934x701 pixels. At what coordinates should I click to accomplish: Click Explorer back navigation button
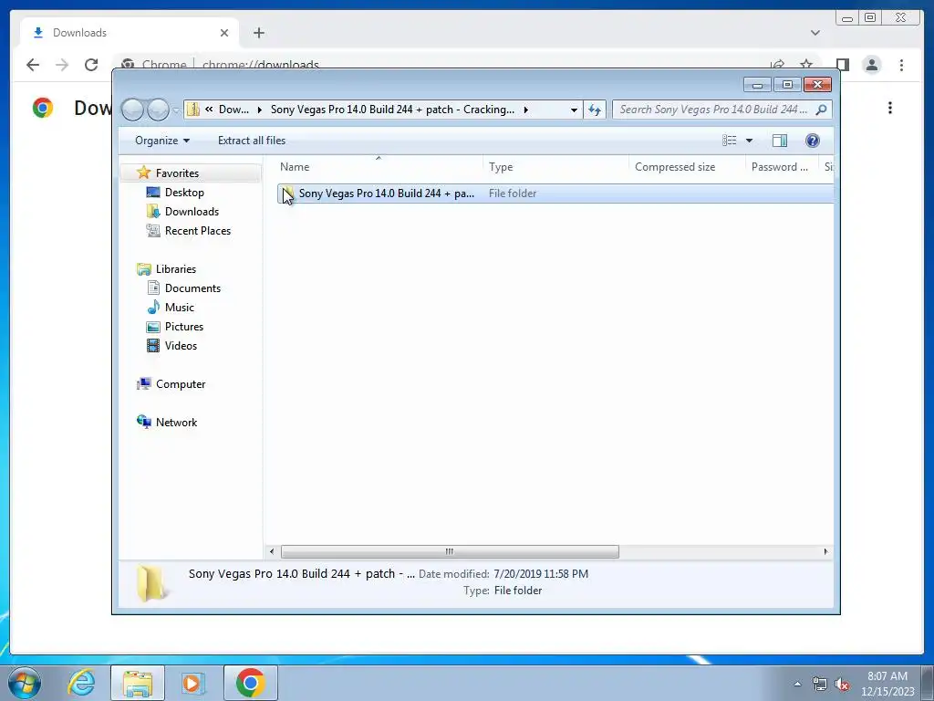pos(132,110)
